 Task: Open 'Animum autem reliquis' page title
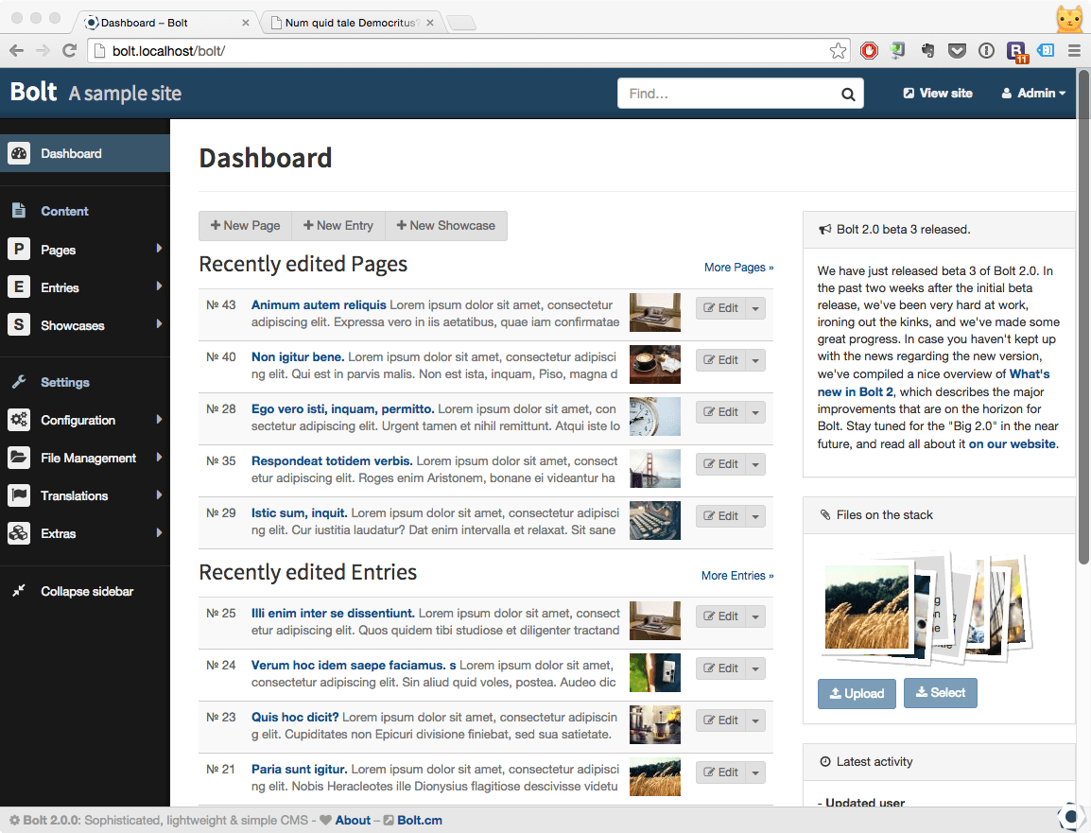(319, 304)
